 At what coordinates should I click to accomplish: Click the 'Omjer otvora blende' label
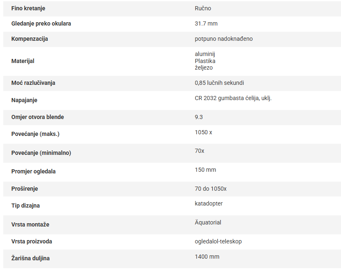click(38, 117)
